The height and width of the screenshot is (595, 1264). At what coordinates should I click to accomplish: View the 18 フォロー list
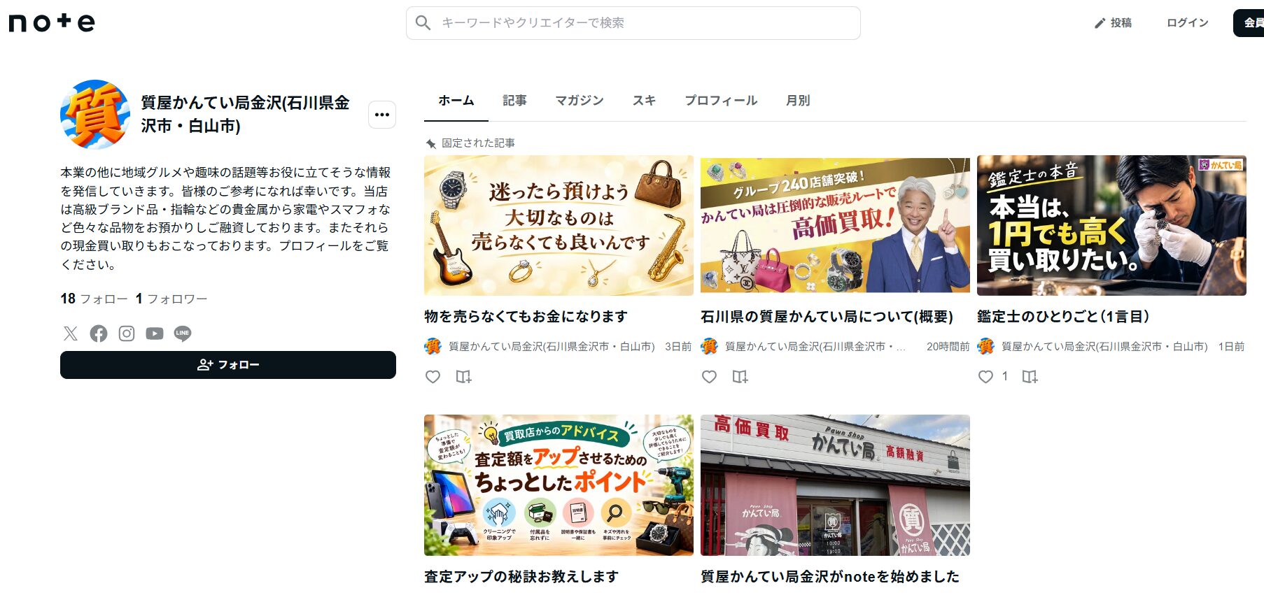94,299
